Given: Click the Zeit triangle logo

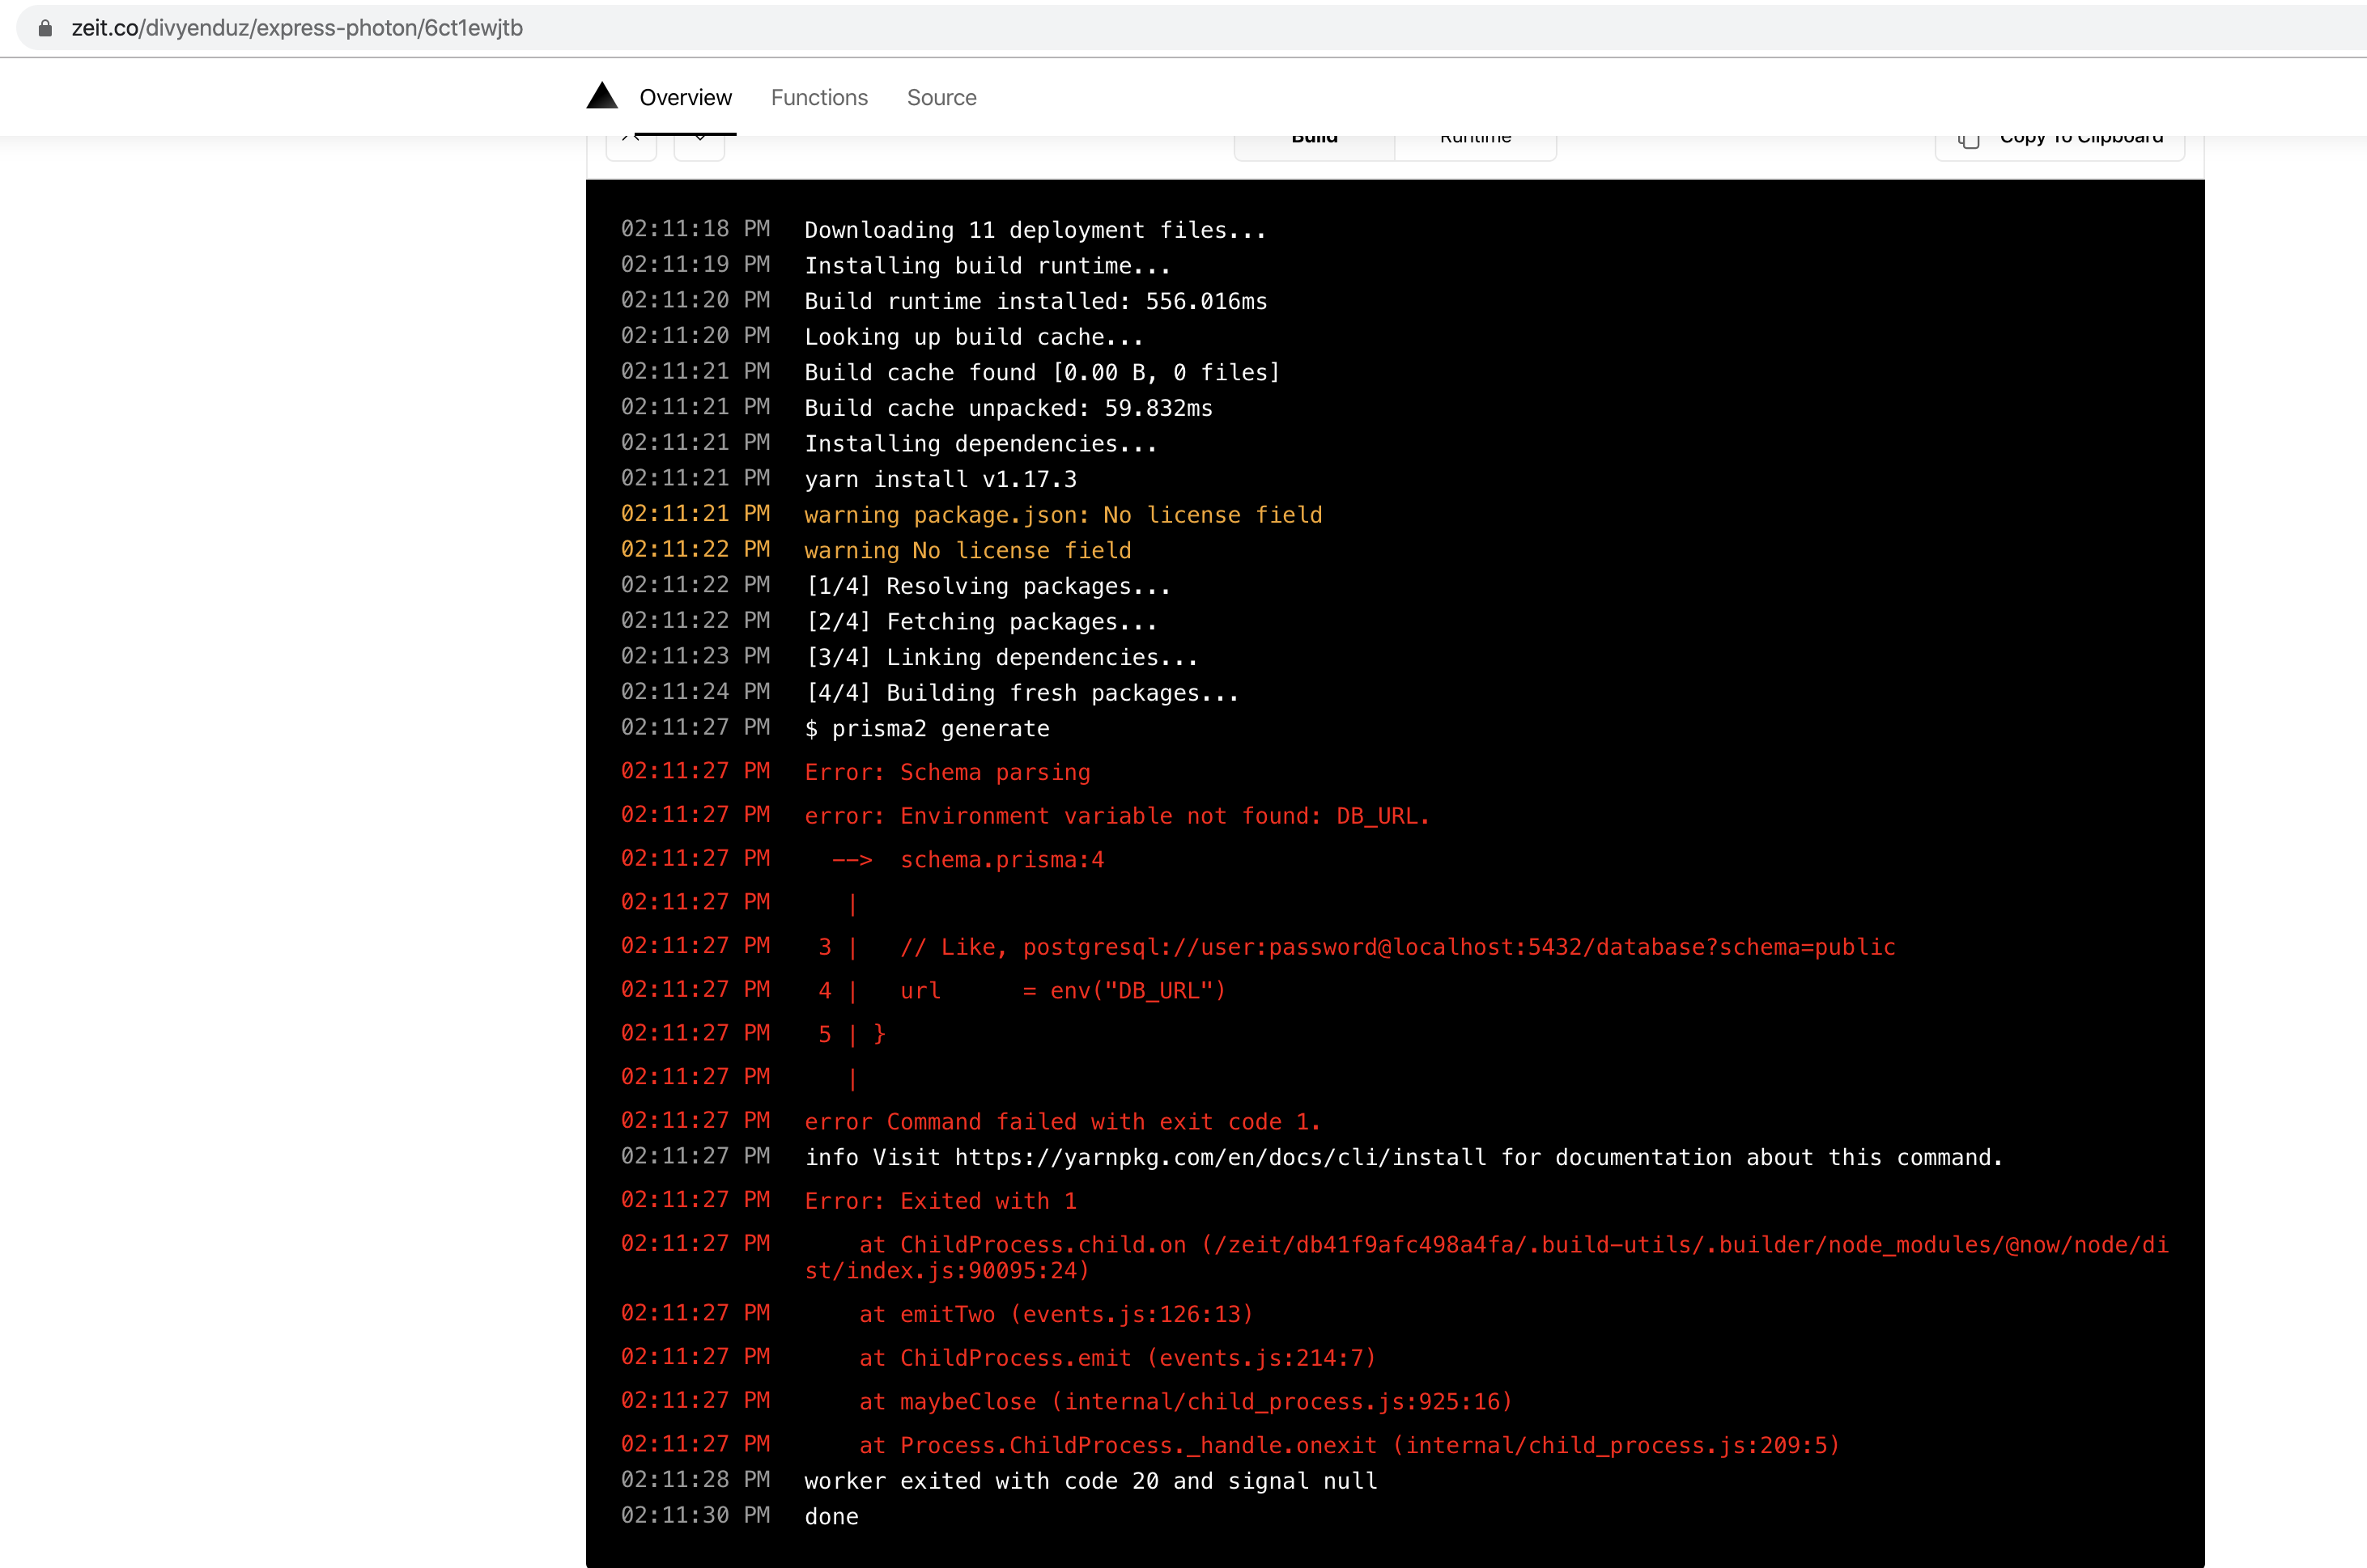Looking at the screenshot, I should click(x=601, y=96).
